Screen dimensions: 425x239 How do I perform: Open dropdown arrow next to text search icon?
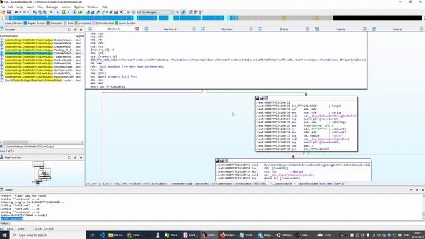68,12
